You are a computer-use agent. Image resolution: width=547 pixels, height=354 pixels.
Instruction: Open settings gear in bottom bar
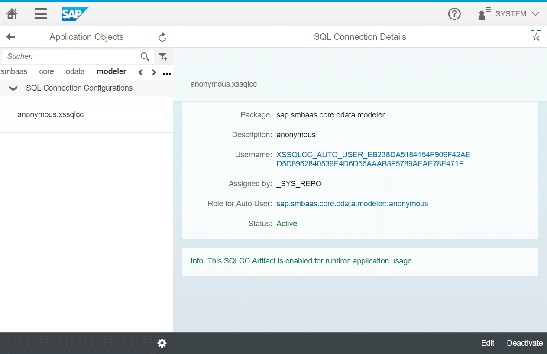pyautogui.click(x=162, y=343)
